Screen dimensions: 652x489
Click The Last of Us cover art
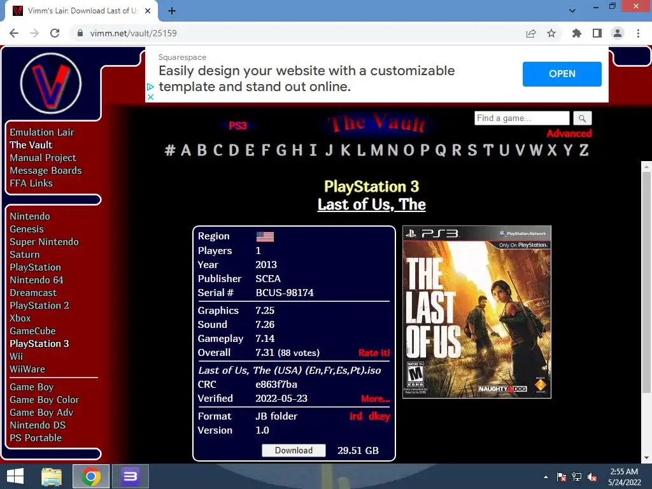tap(476, 312)
